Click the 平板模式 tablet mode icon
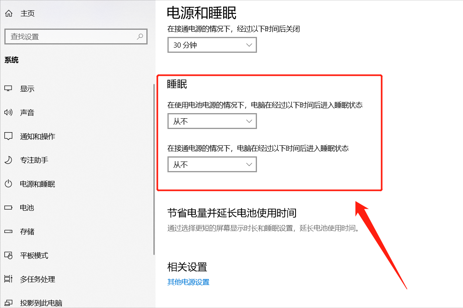This screenshot has height=308, width=463. (8, 255)
